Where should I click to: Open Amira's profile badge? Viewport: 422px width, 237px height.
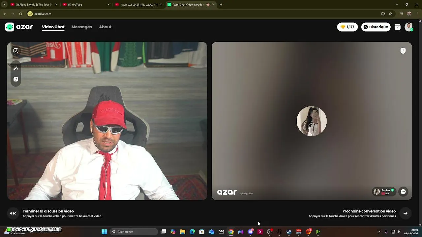384,192
